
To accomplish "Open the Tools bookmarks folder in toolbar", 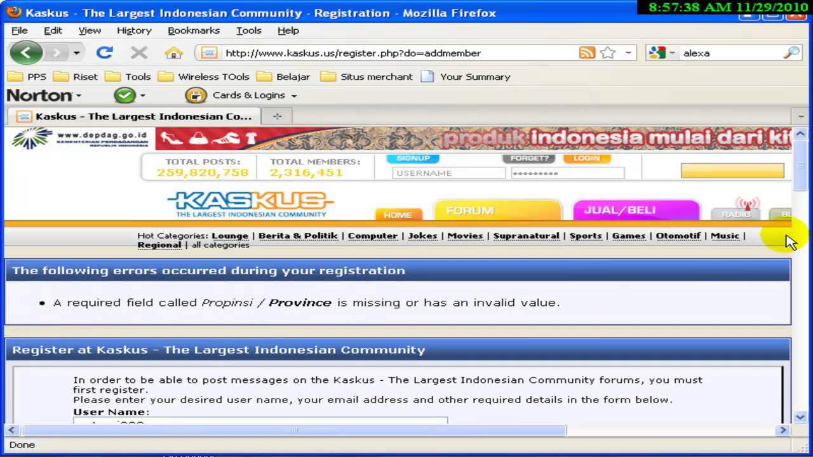I will (x=128, y=77).
